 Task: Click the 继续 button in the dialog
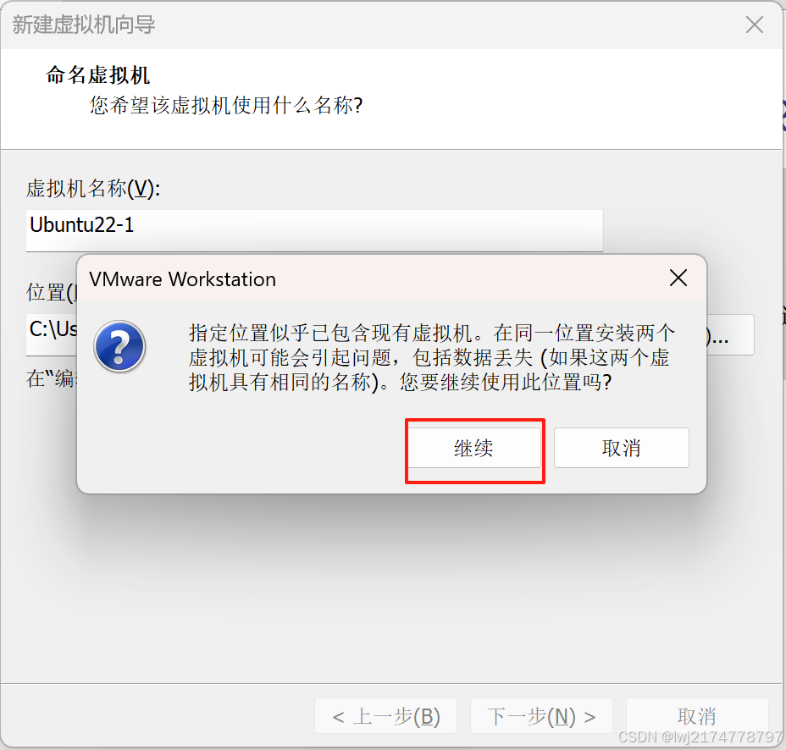point(474,448)
